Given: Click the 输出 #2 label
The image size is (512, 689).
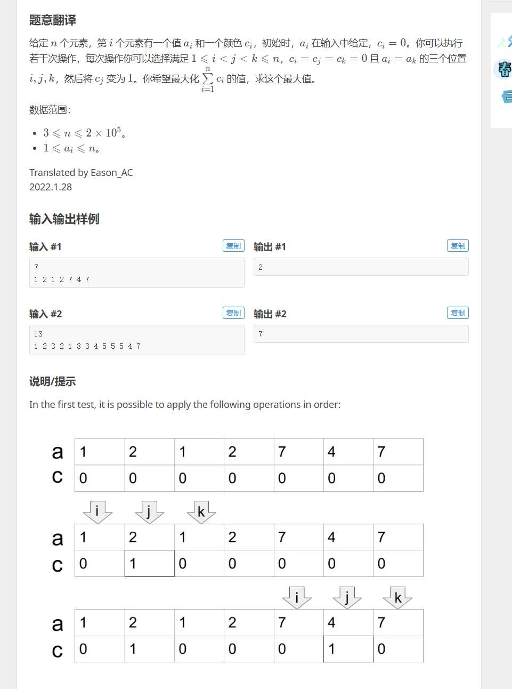Looking at the screenshot, I should 270,314.
